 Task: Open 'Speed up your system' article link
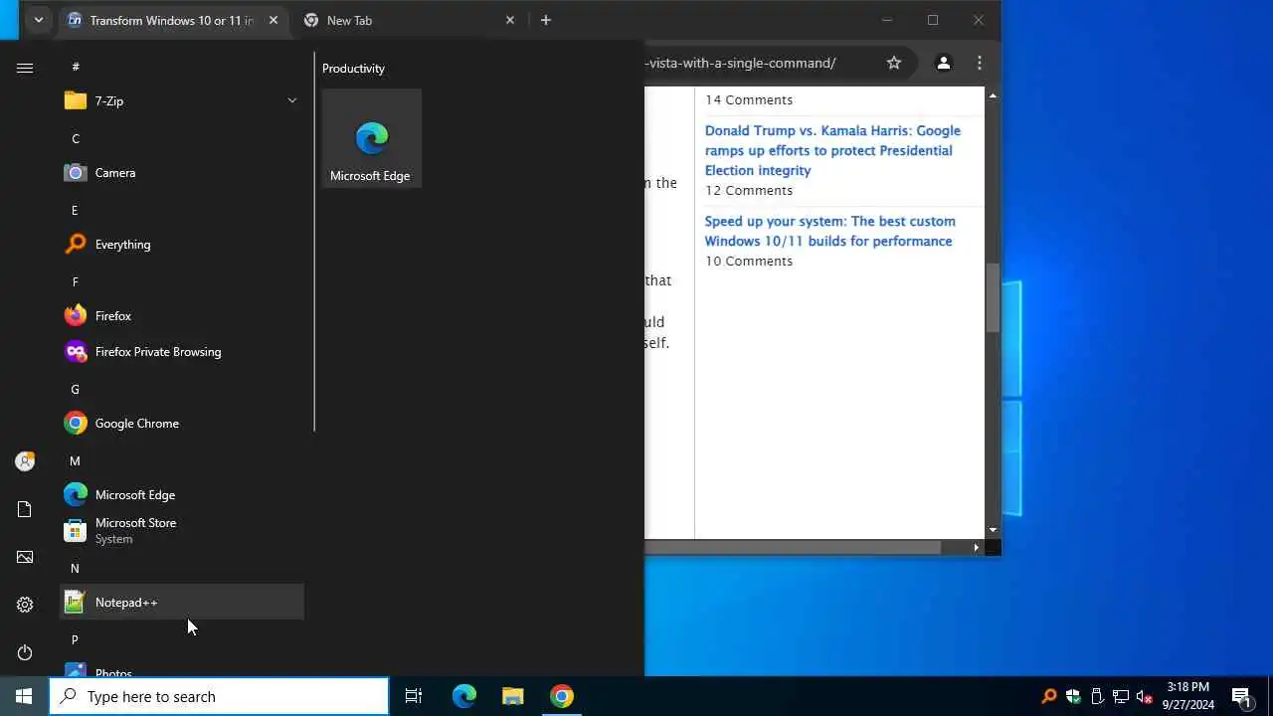click(830, 231)
